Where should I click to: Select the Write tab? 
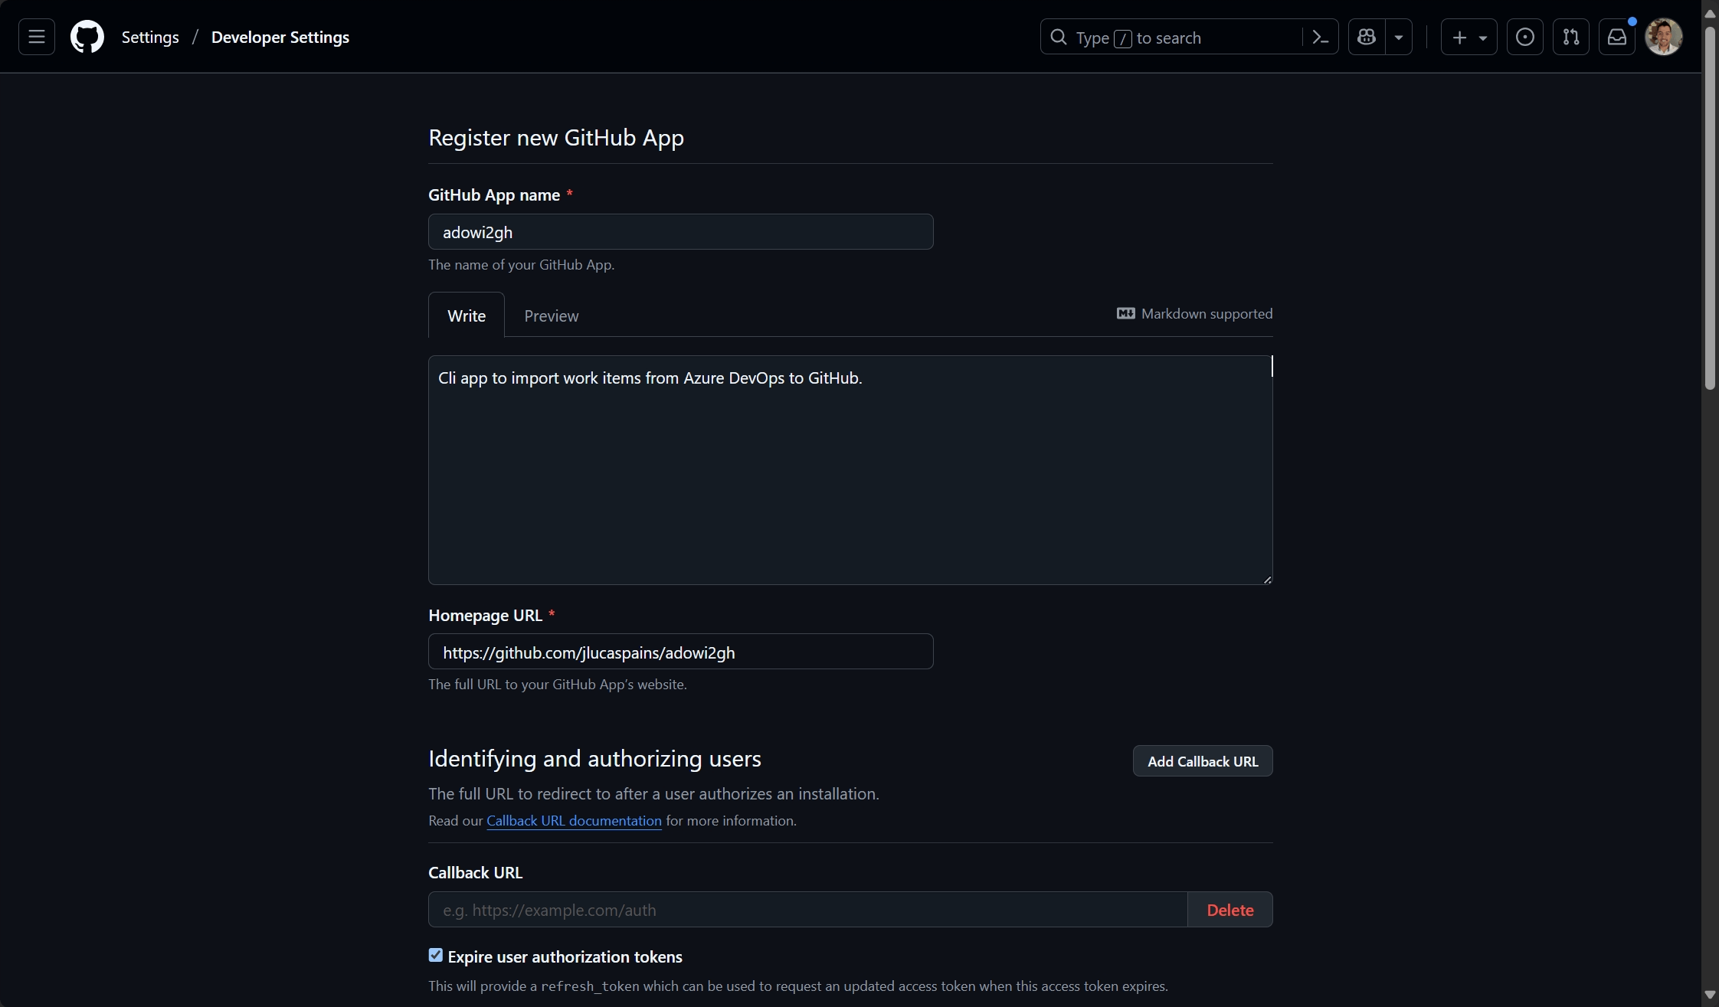coord(466,316)
